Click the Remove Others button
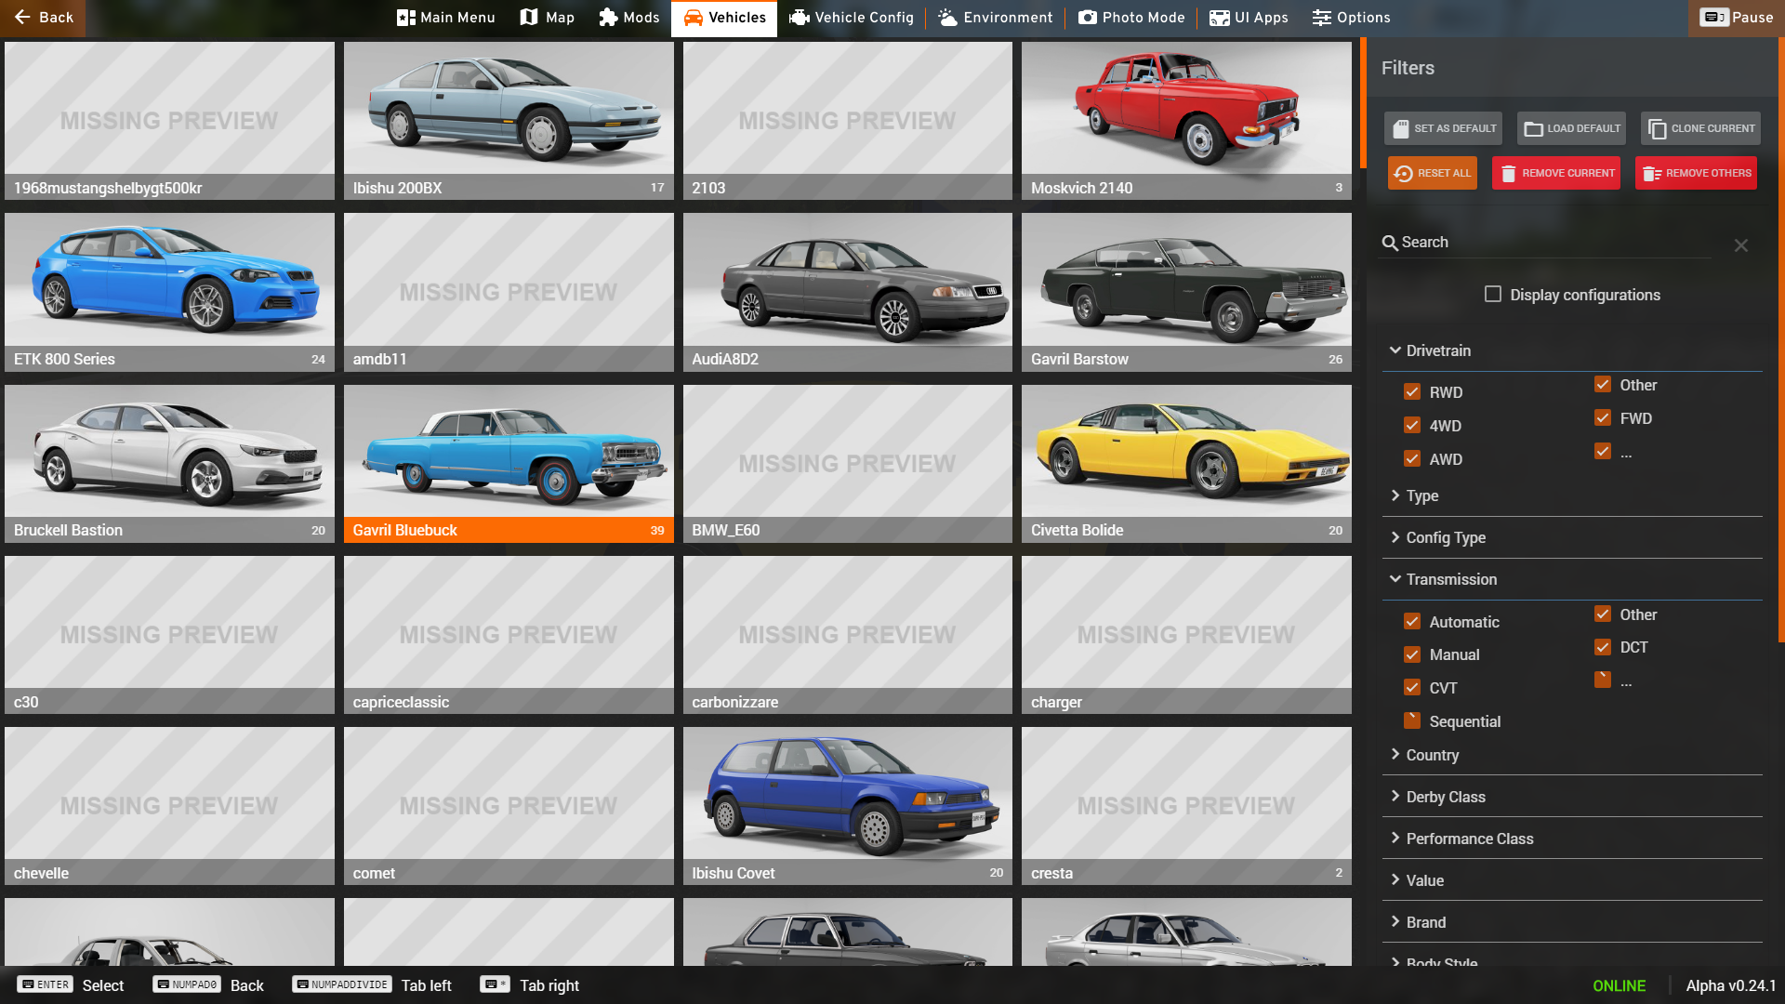The height and width of the screenshot is (1004, 1785). coord(1696,173)
